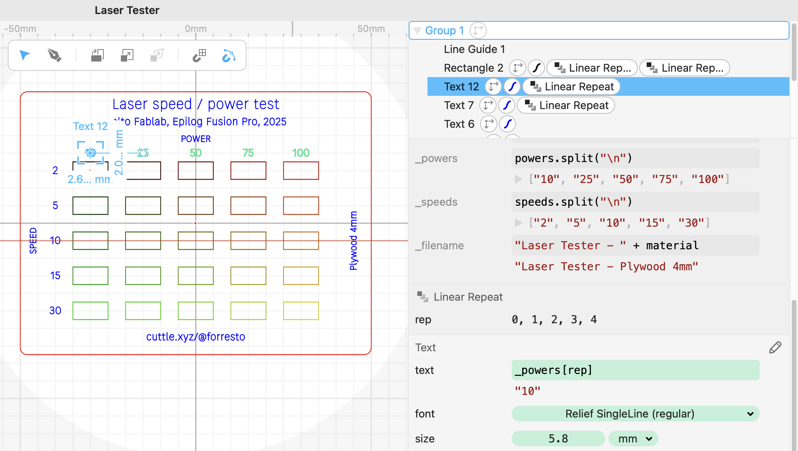798x451 pixels.
Task: Expand the _speeds array result
Action: pos(518,223)
